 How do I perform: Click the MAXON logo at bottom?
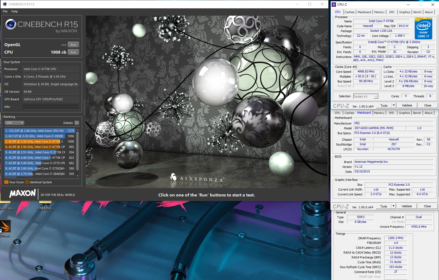[x=23, y=193]
